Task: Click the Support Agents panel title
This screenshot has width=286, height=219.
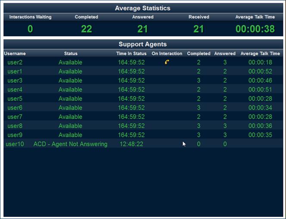Action: pos(143,44)
